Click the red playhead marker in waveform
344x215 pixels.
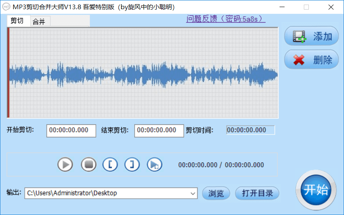8,73
